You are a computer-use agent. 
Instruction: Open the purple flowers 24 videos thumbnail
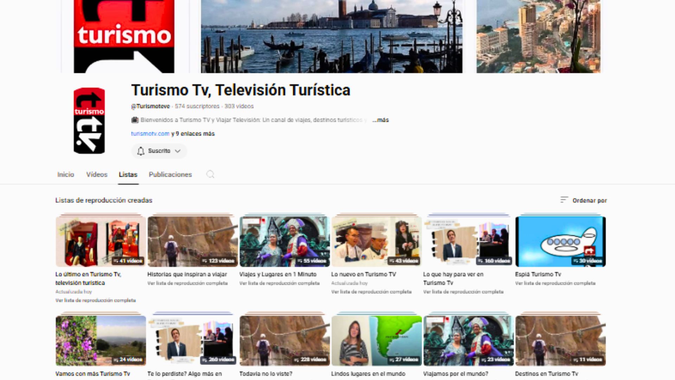(101, 341)
